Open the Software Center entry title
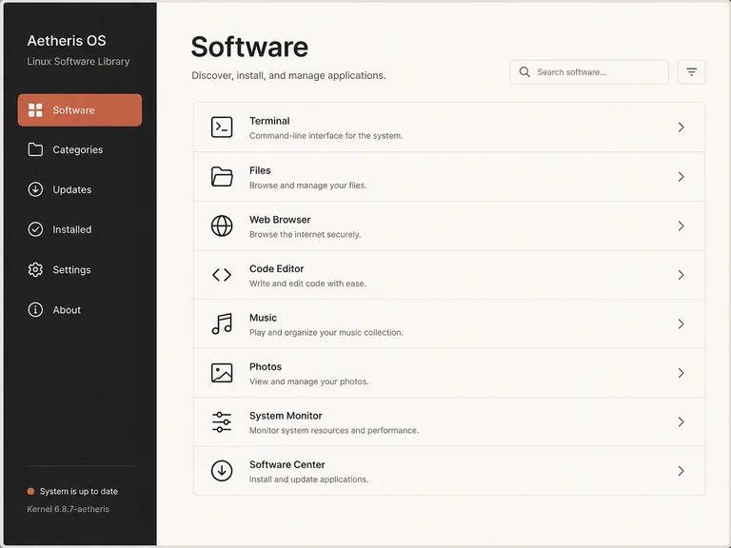 point(287,464)
